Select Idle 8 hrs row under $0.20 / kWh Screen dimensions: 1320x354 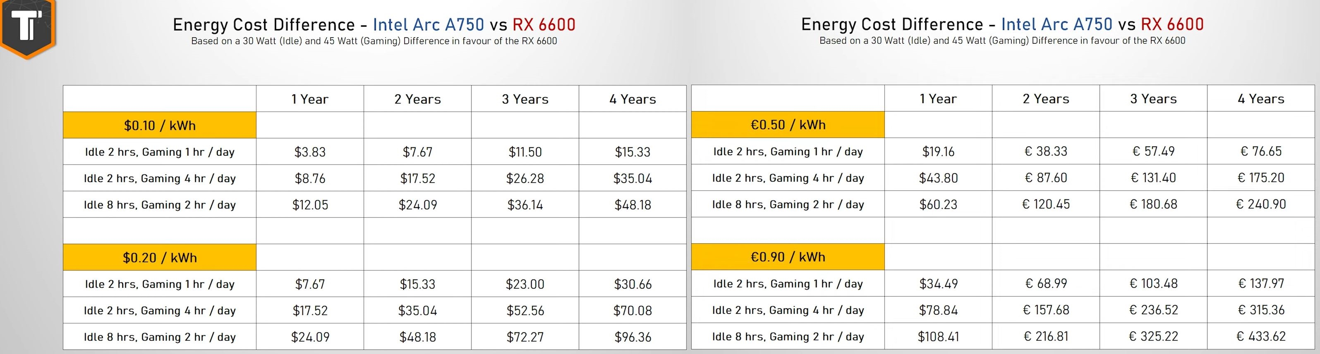(159, 337)
